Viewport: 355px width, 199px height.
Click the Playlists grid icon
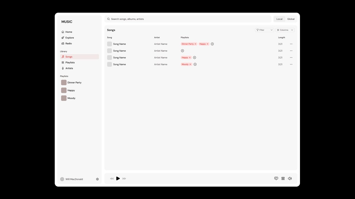click(x=63, y=63)
